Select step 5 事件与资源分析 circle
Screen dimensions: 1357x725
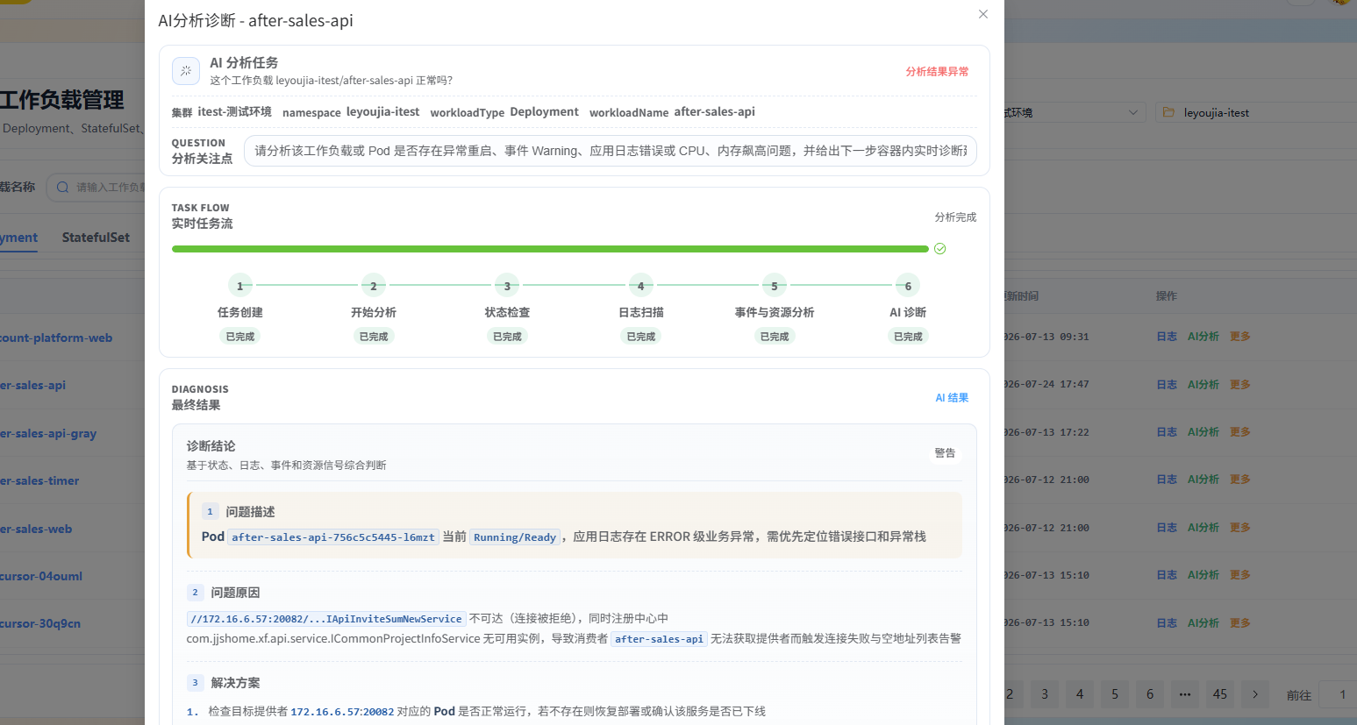[775, 286]
